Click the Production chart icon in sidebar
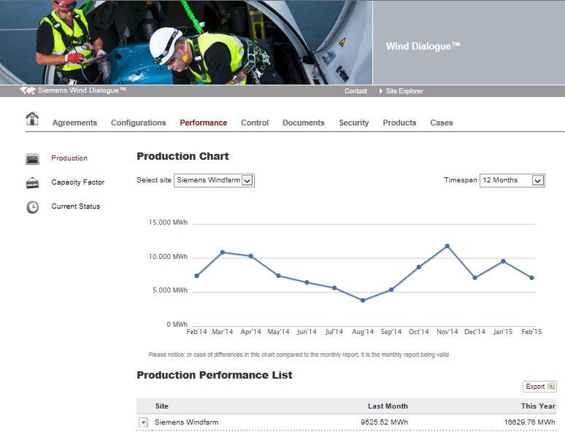This screenshot has height=437, width=565. [x=32, y=159]
